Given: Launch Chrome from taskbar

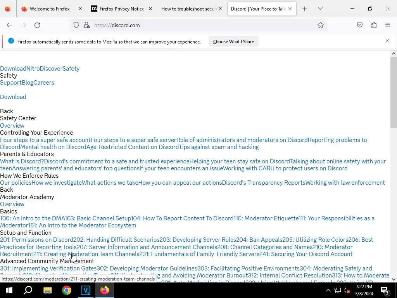Looking at the screenshot, I should [67, 290].
